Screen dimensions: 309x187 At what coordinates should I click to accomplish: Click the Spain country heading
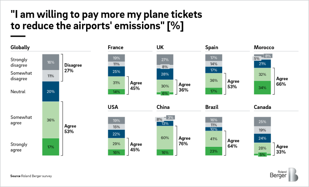pos(212,48)
